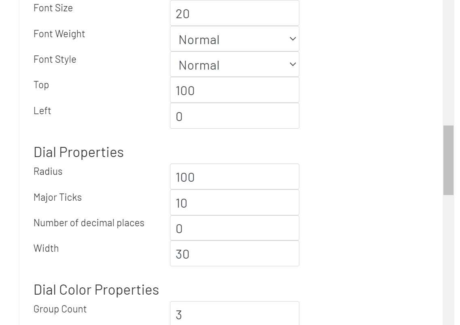Click the "Group Count" label
The image size is (460, 325).
(60, 309)
